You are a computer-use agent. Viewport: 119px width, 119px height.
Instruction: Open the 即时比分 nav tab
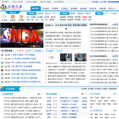112,9
